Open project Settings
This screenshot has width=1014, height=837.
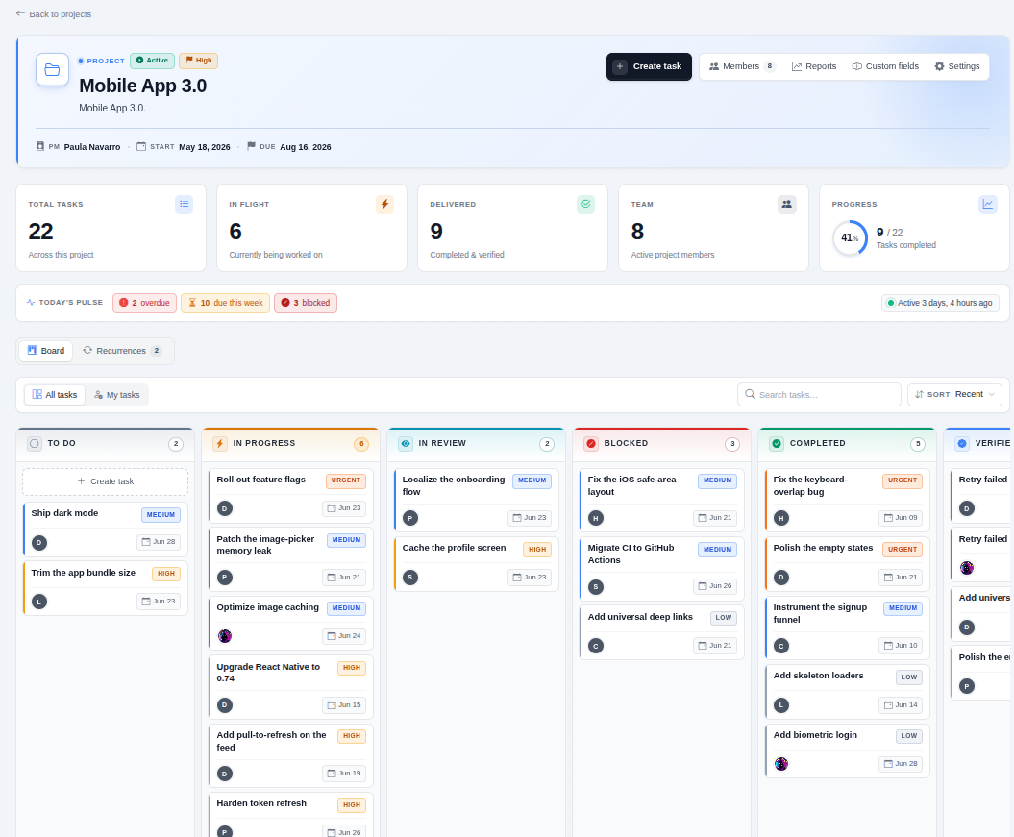957,66
